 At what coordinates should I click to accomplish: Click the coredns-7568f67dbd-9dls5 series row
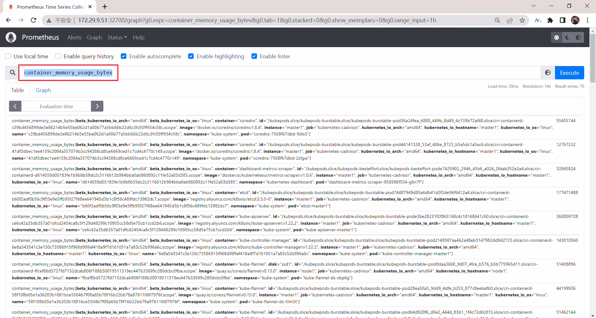click(x=295, y=127)
